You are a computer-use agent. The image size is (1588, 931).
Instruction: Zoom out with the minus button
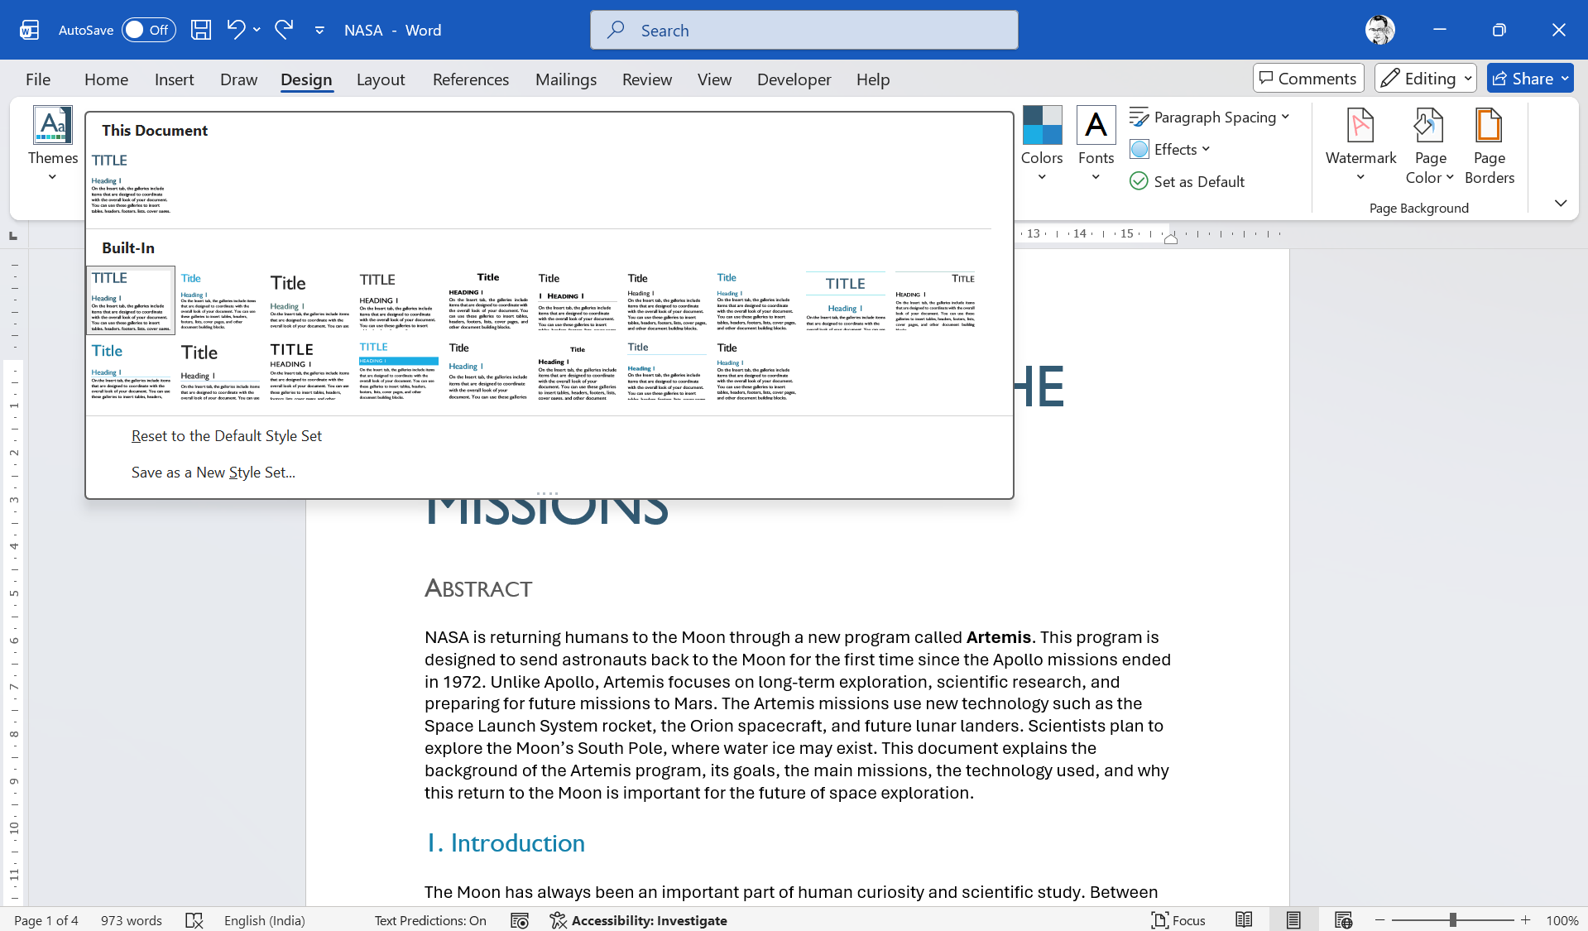click(1379, 920)
